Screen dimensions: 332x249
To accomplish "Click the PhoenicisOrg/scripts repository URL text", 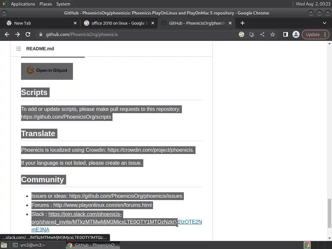I will pyautogui.click(x=66, y=117).
